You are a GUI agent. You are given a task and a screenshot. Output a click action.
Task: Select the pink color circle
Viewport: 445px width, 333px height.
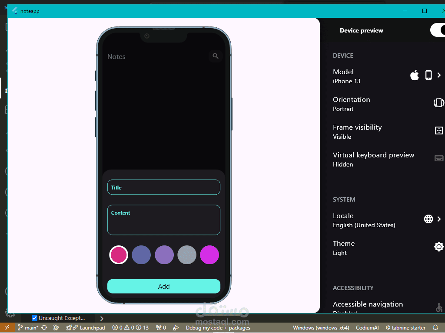click(119, 255)
